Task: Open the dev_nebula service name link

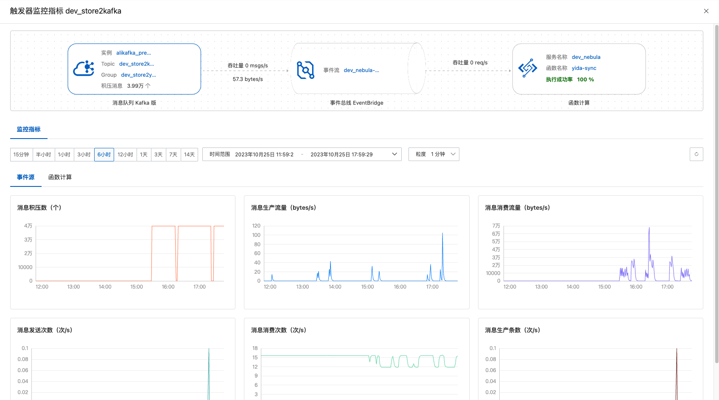Action: point(586,57)
